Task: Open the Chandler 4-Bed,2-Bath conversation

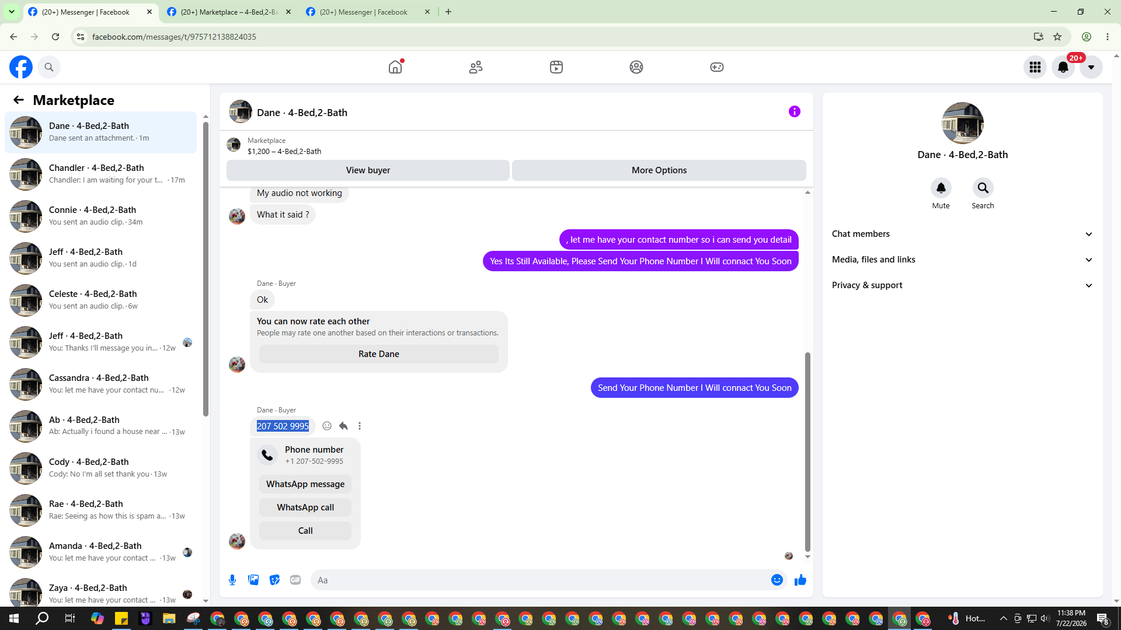Action: click(x=100, y=174)
